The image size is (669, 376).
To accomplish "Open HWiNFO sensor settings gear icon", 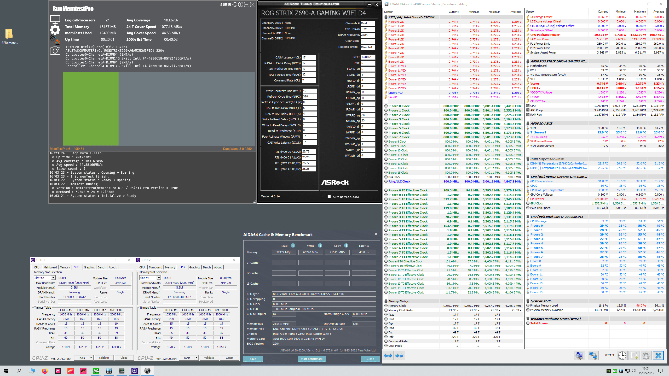I will point(646,356).
